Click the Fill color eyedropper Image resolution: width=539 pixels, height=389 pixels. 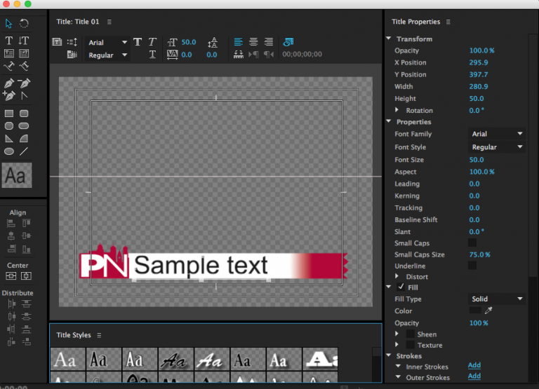point(490,310)
